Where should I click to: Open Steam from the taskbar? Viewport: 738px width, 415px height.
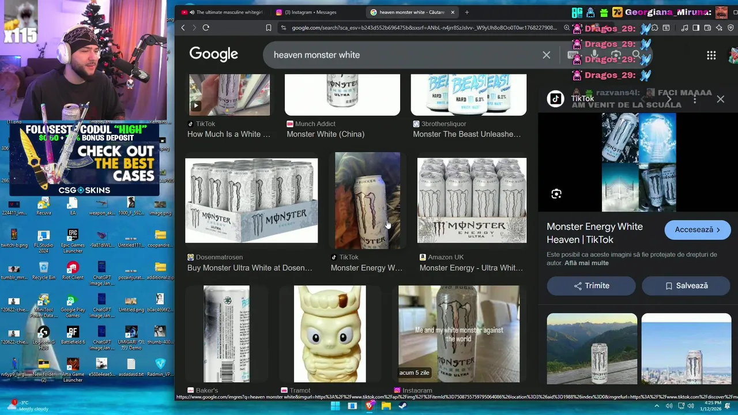[x=402, y=406]
